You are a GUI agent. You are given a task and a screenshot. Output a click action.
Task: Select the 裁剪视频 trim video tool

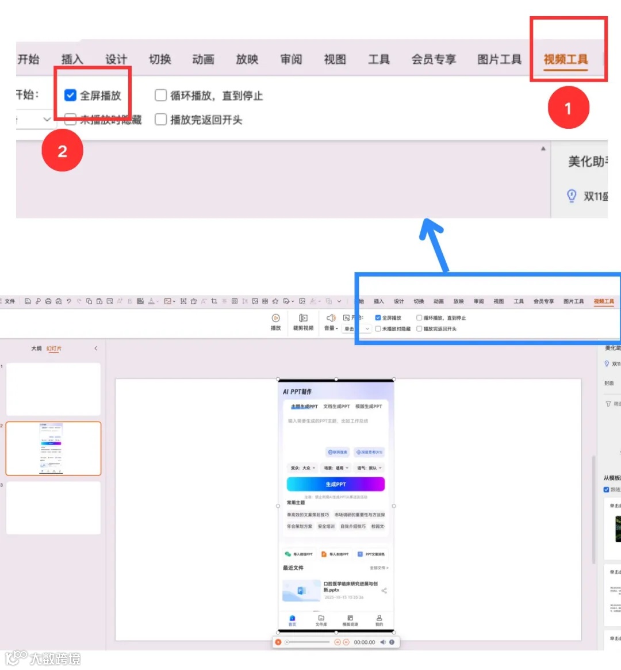303,321
